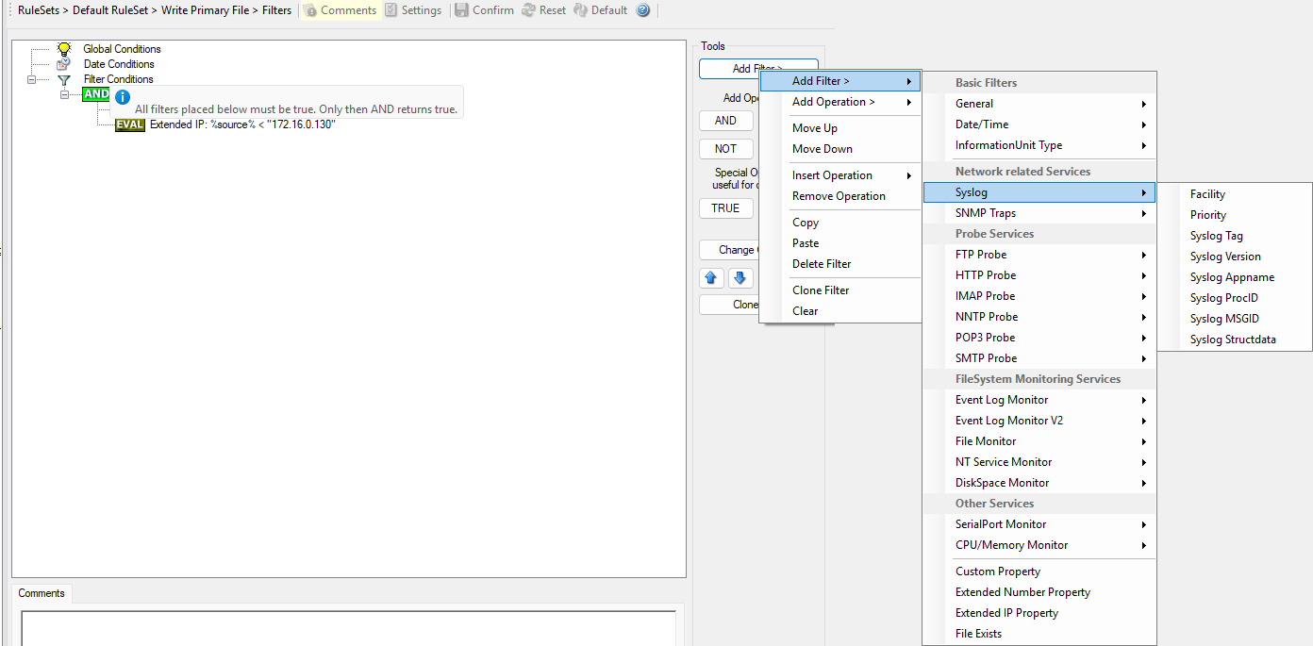Choose Delete Filter menu entry
The height and width of the screenshot is (646, 1313).
pos(840,264)
